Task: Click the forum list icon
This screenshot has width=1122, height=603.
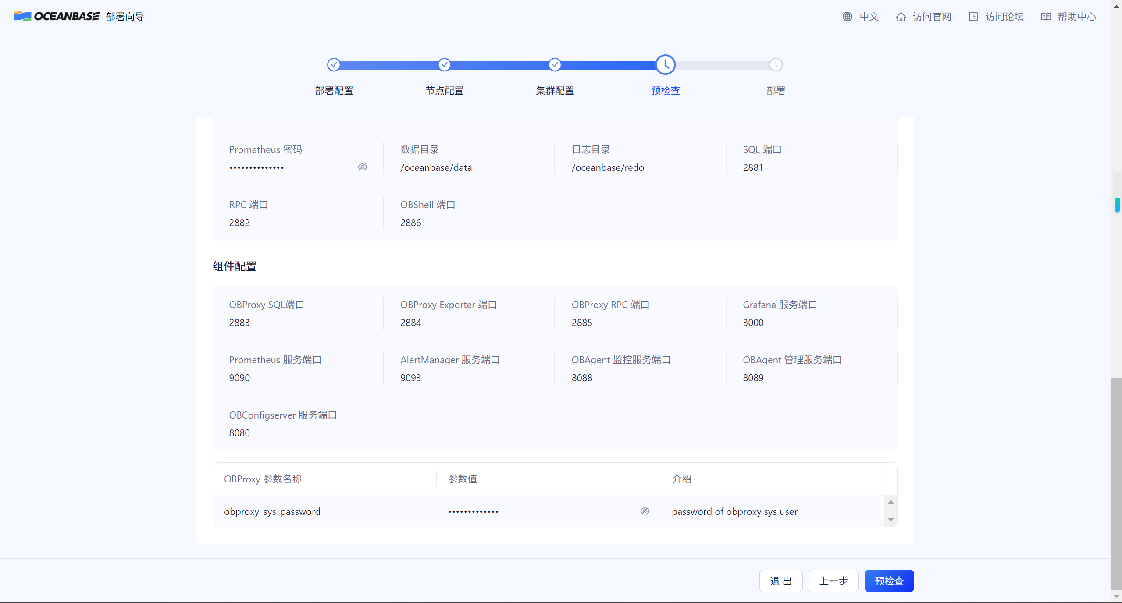Action: [x=973, y=17]
